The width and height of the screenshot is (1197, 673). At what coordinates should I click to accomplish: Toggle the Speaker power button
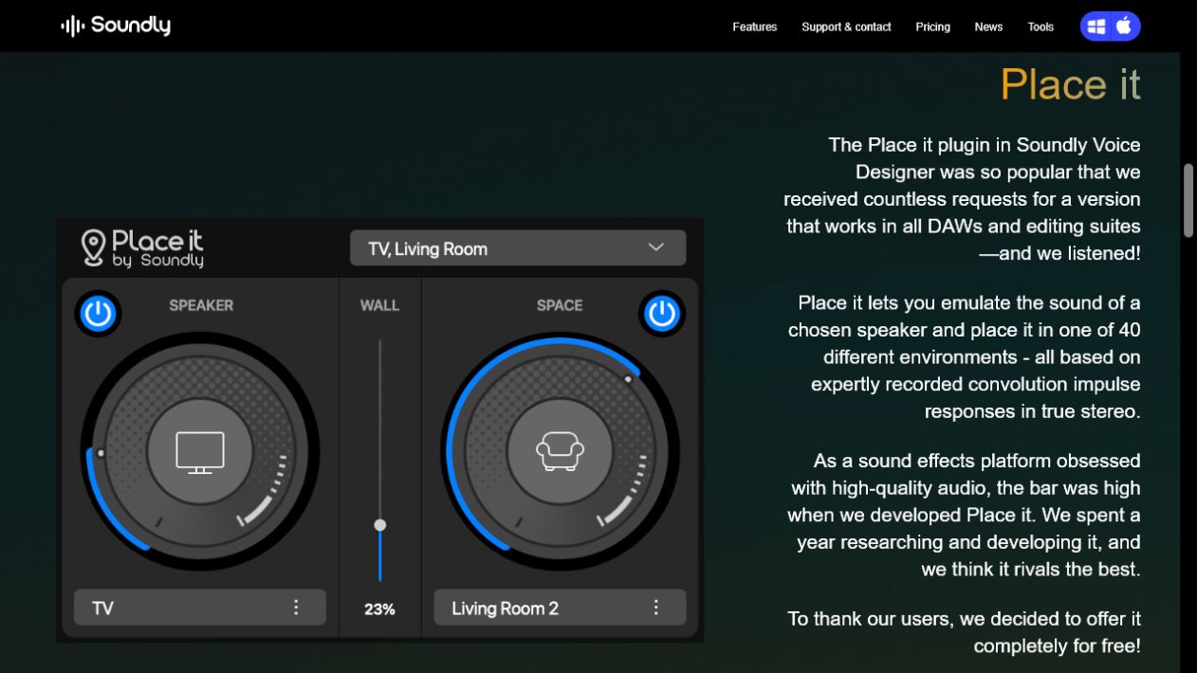(98, 313)
